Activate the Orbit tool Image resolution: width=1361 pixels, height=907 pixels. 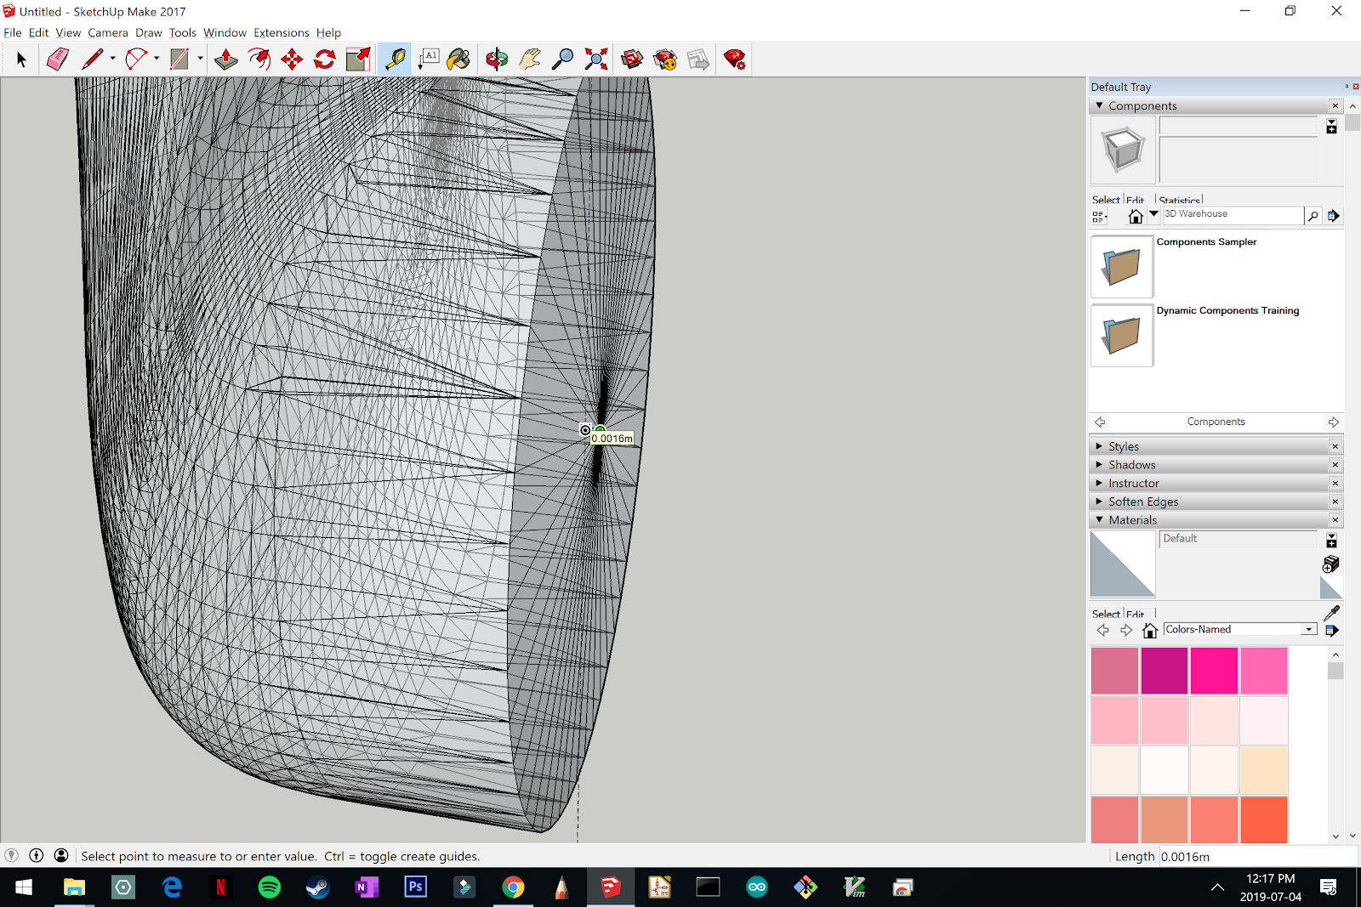[497, 59]
